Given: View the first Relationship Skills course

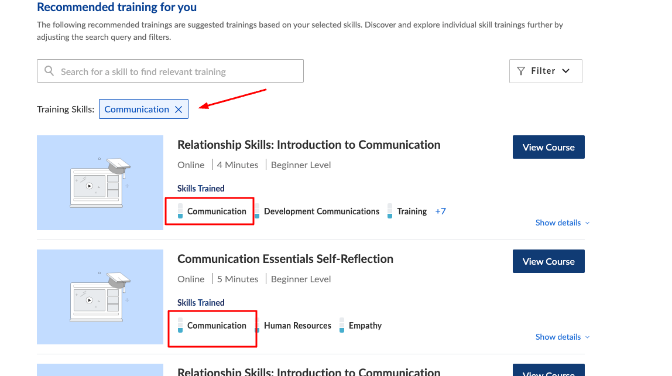Looking at the screenshot, I should pyautogui.click(x=548, y=148).
